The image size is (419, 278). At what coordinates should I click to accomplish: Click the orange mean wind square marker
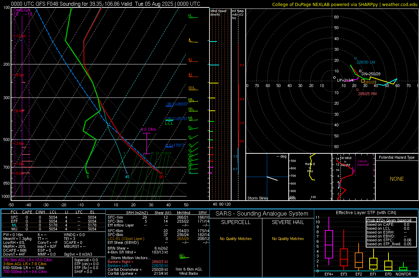[363, 81]
